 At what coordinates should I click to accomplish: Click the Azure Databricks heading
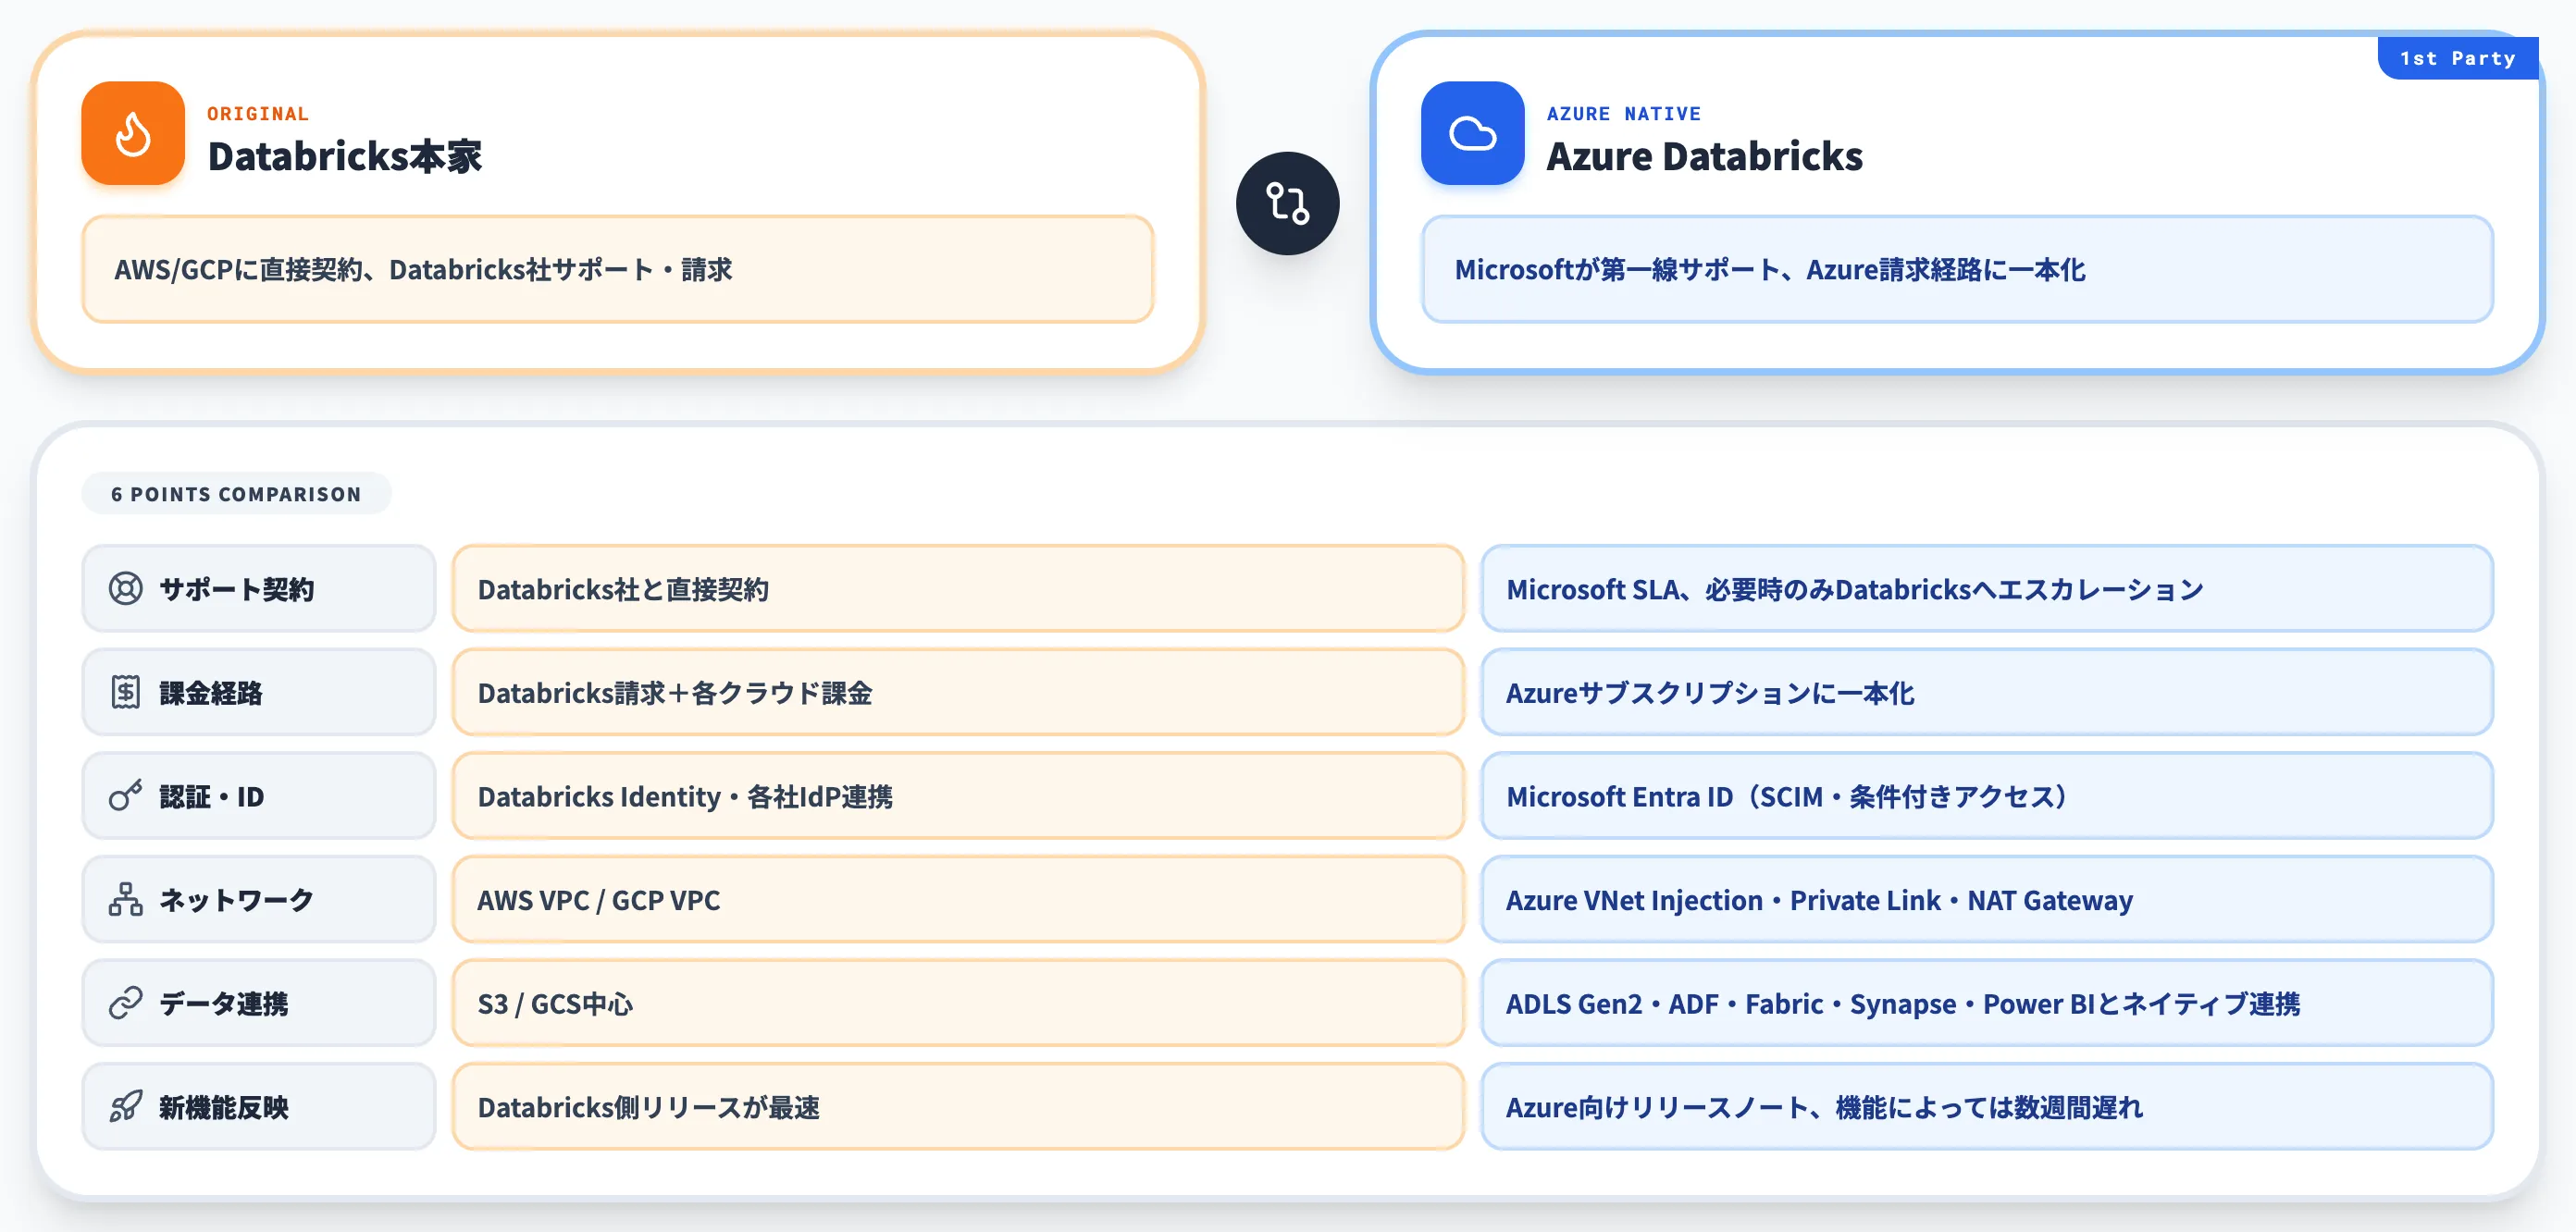(1704, 156)
